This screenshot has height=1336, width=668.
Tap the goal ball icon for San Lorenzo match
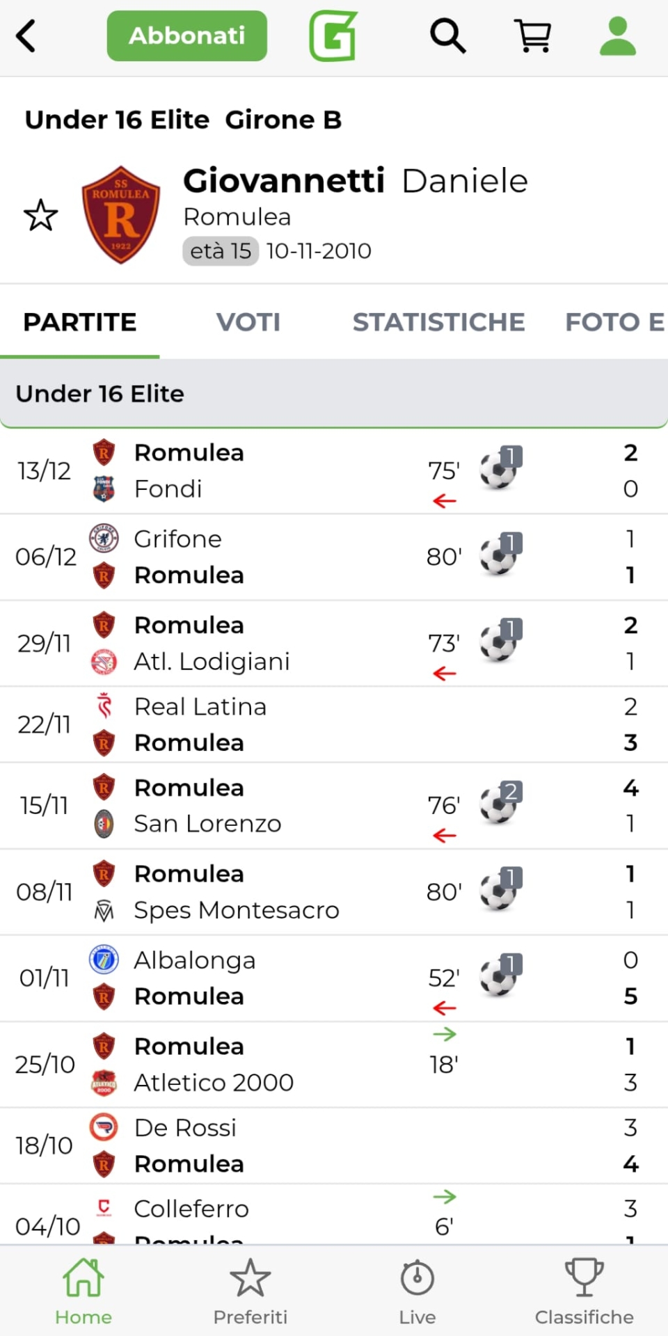tap(500, 804)
